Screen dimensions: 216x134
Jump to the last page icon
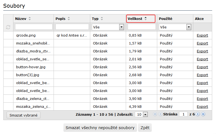coord(203,114)
